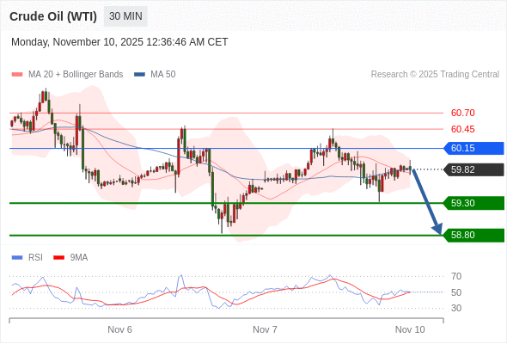The width and height of the screenshot is (507, 344).
Task: Click the 9MA legend label
Action: click(79, 258)
